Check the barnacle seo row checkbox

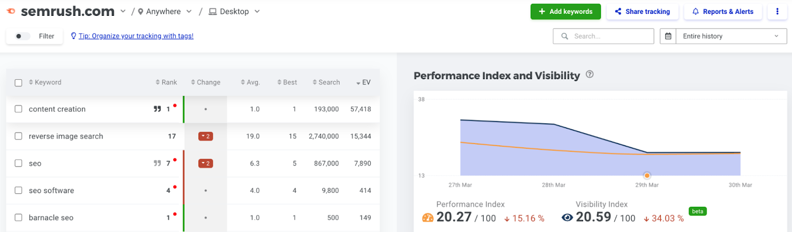(18, 218)
